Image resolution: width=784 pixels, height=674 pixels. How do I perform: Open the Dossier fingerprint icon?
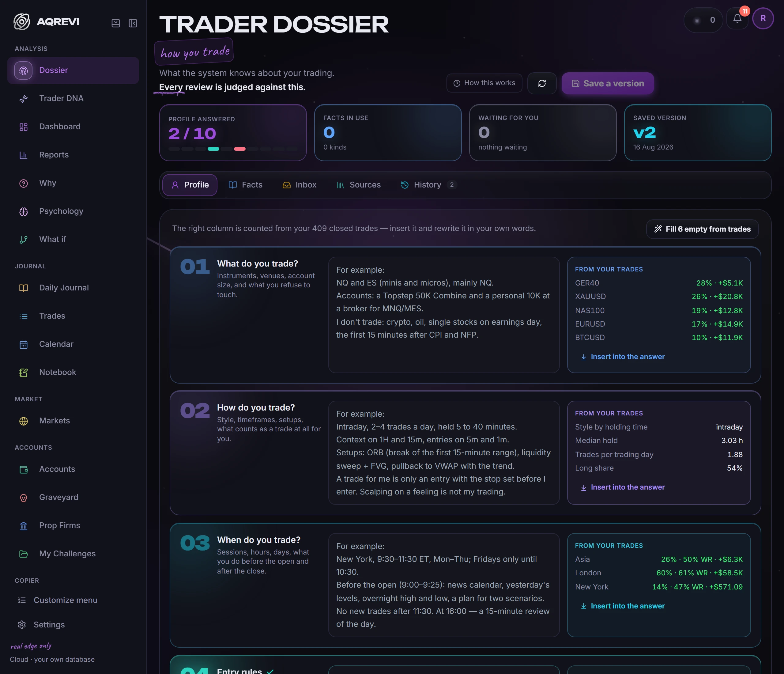click(24, 70)
